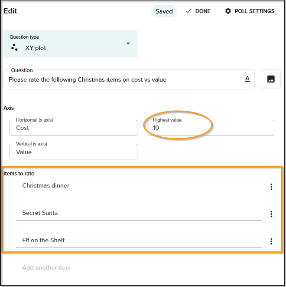
Task: Click the Done checkmark button
Action: tap(198, 11)
